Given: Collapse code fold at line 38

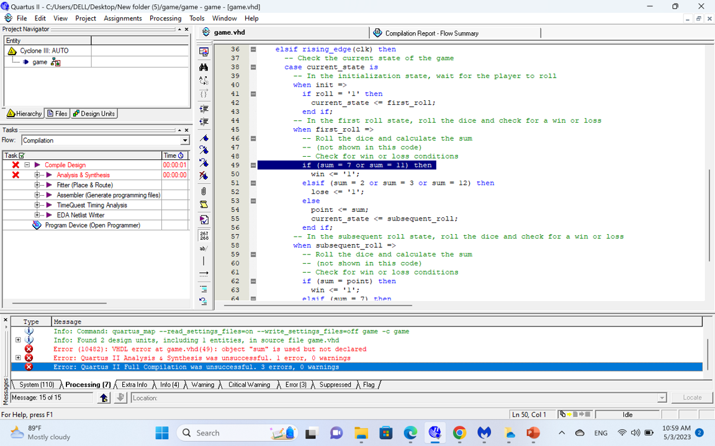Looking at the screenshot, I should point(253,67).
